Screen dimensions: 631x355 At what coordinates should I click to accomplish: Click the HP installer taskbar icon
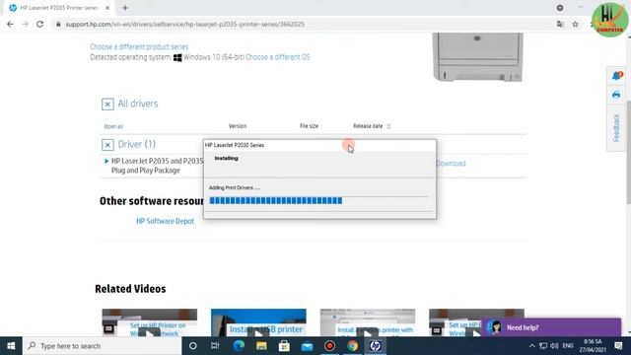pos(375,346)
